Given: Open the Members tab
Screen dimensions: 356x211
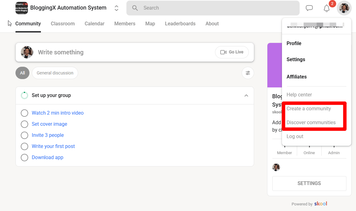Looking at the screenshot, I should click(125, 23).
